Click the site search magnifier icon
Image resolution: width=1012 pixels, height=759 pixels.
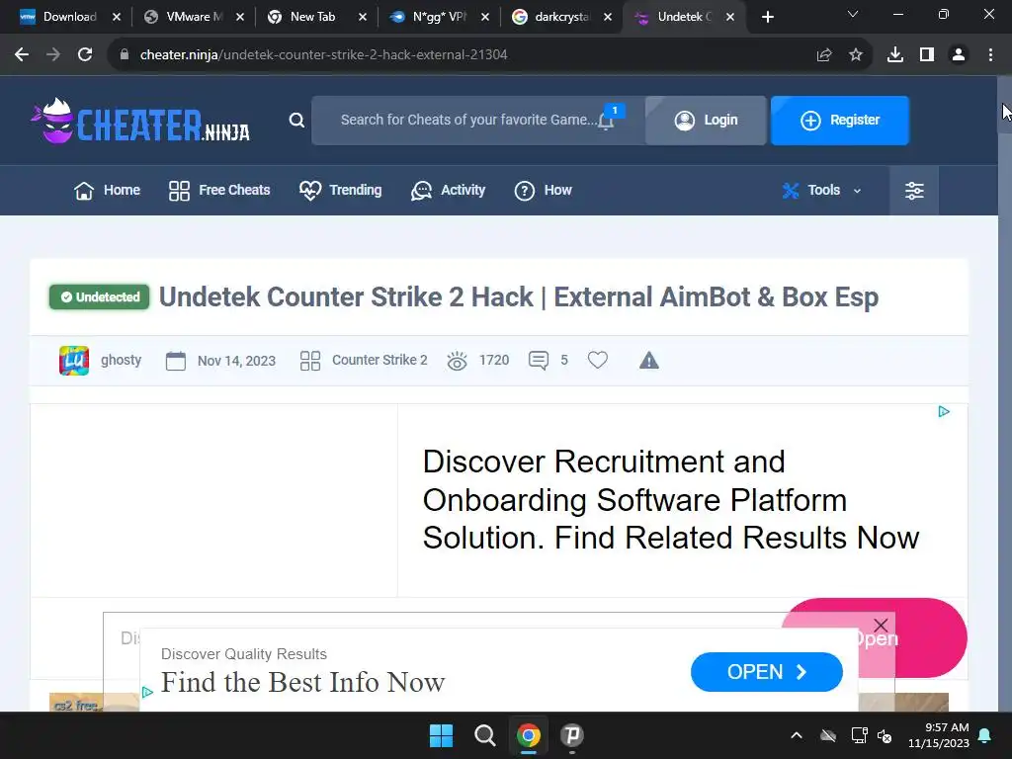click(296, 120)
